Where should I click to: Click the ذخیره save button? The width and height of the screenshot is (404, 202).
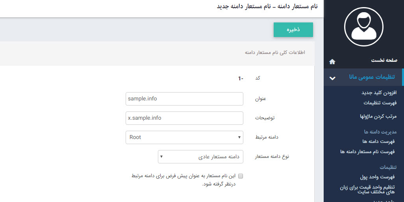tap(293, 30)
